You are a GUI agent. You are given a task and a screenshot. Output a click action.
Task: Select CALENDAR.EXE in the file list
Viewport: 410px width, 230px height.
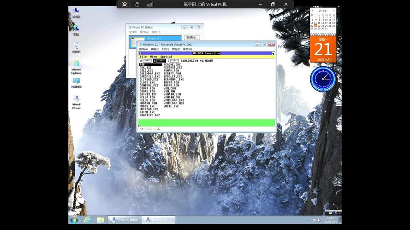tap(149, 74)
